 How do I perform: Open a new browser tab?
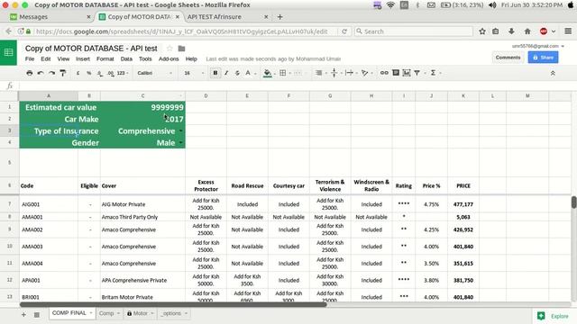click(x=280, y=17)
